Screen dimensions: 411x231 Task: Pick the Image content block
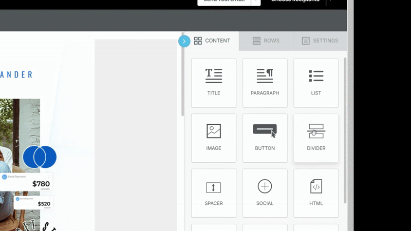tap(213, 138)
